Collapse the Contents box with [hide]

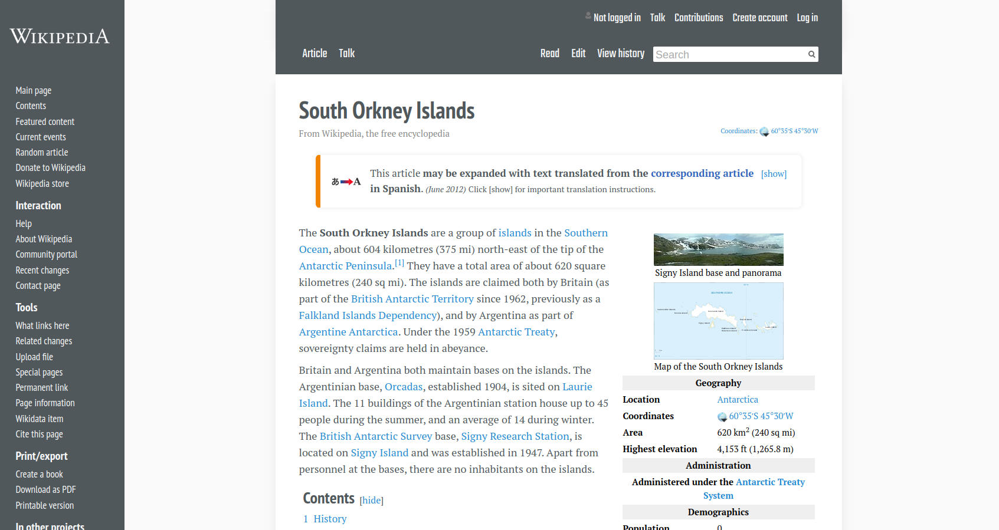pos(372,500)
